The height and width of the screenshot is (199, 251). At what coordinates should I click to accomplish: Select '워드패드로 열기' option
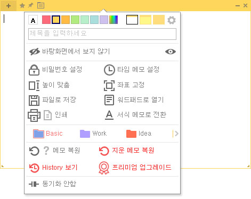(x=140, y=99)
